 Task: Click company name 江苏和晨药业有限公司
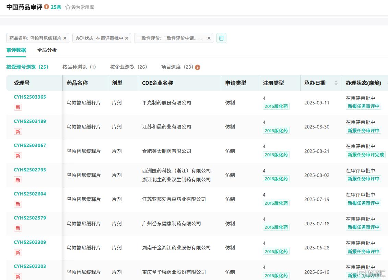(x=166, y=127)
